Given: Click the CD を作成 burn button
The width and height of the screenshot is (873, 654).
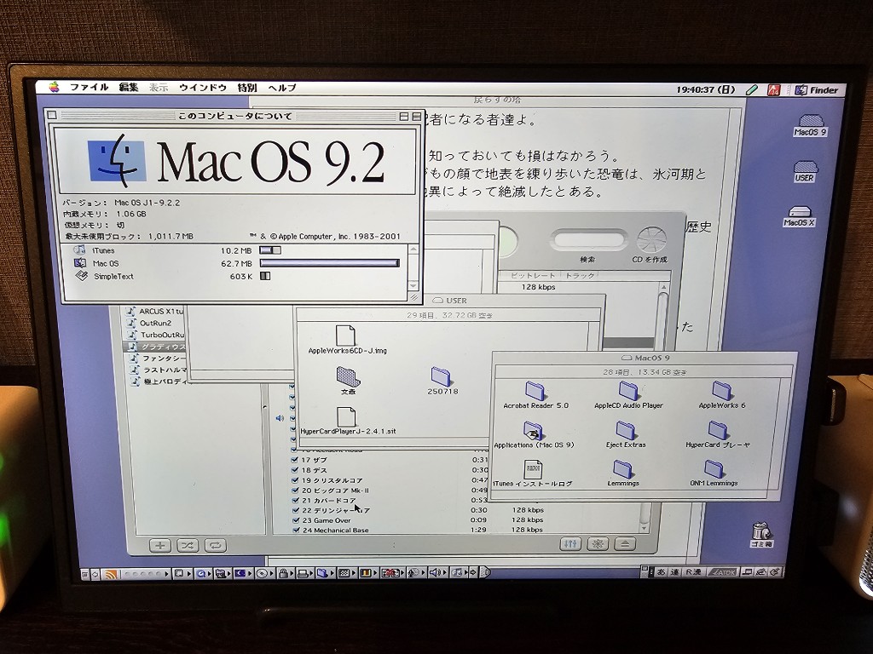Looking at the screenshot, I should pyautogui.click(x=650, y=244).
